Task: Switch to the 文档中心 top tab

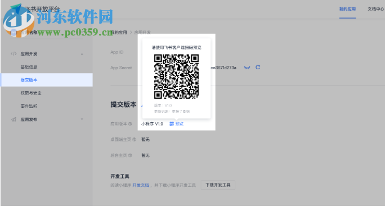Action: click(375, 9)
